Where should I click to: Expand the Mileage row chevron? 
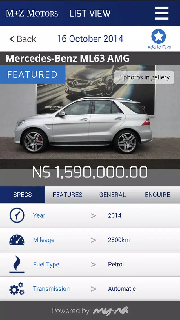point(93,240)
